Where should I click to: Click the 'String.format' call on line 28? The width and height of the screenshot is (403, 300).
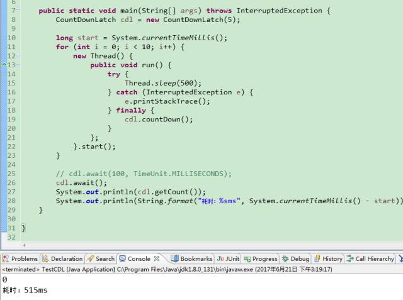(165, 201)
